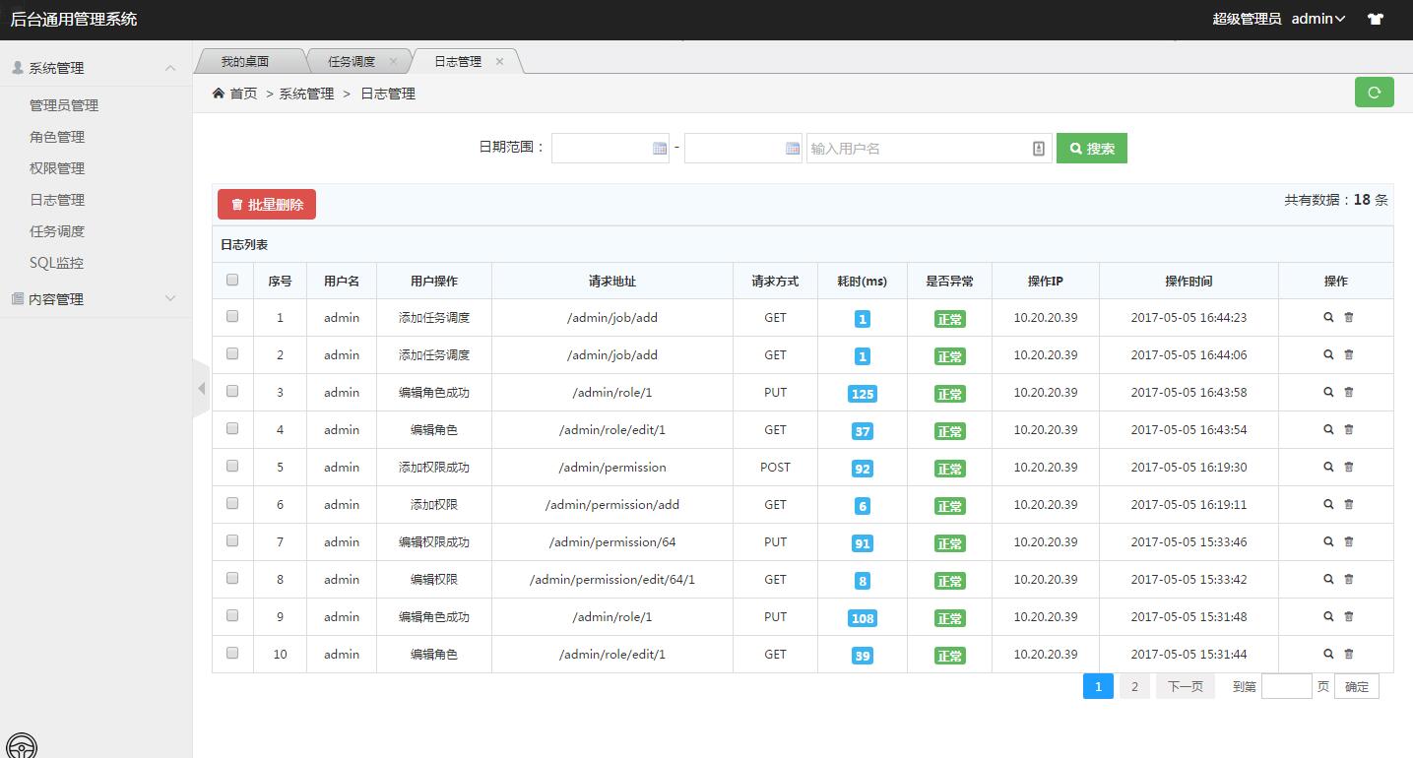Open 管理员管理 in the sidebar
This screenshot has width=1413, height=758.
(64, 105)
